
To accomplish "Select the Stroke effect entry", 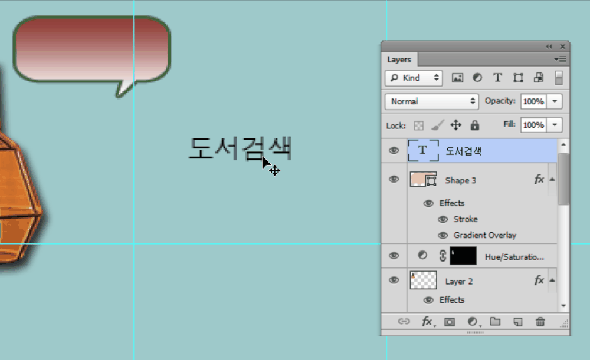I will pos(466,219).
